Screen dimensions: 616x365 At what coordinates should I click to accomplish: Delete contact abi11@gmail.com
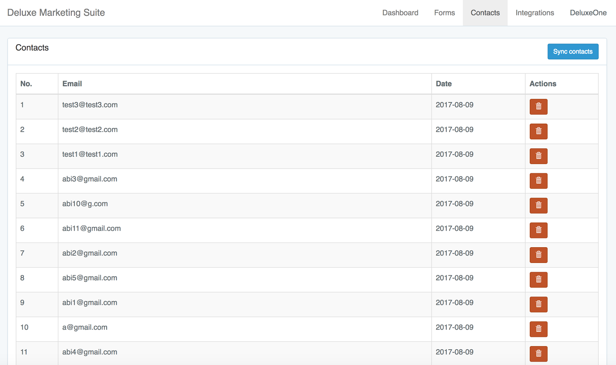[538, 230]
